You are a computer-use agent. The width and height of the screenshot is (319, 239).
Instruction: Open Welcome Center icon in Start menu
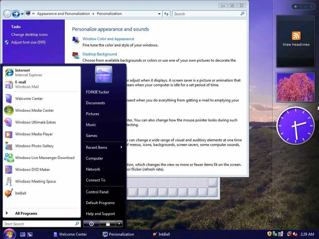coord(8,99)
